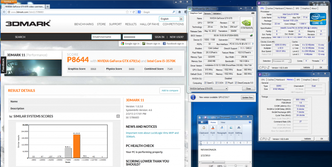This screenshot has height=167, width=332.
Task: Open LucidLogix Virtu MVP note link
Action: [152, 135]
